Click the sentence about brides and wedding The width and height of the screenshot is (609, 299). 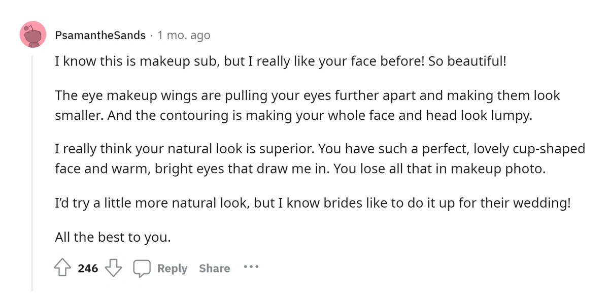(313, 204)
